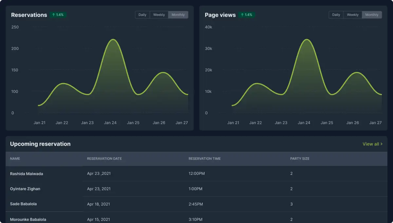
Task: Click party size 3 for Sade Babalola
Action: coord(291,204)
